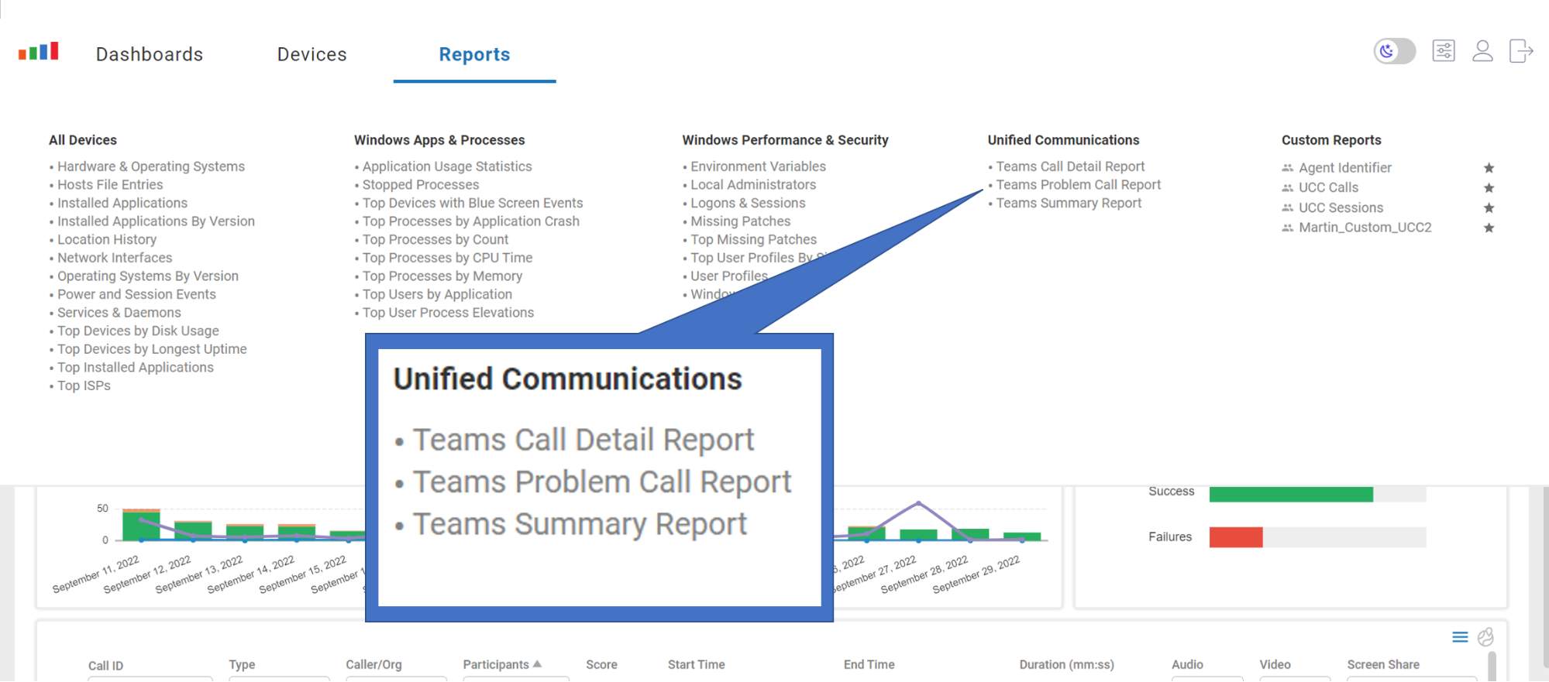
Task: Click star next to UCC Calls
Action: coord(1489,188)
